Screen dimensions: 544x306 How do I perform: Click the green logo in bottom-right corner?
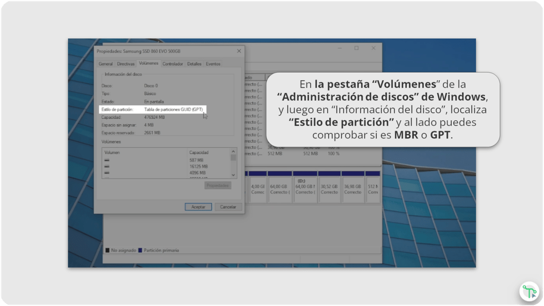tap(529, 291)
